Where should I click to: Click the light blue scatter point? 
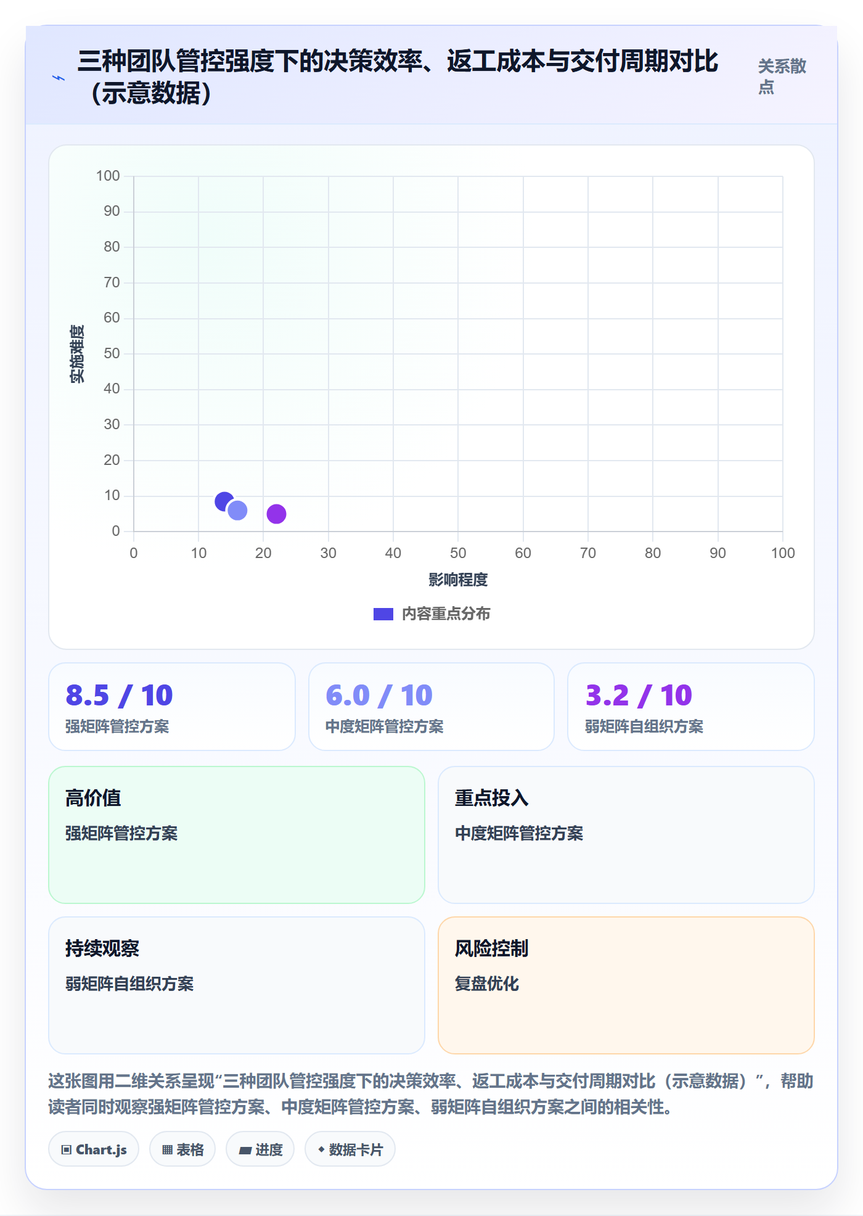pyautogui.click(x=237, y=510)
